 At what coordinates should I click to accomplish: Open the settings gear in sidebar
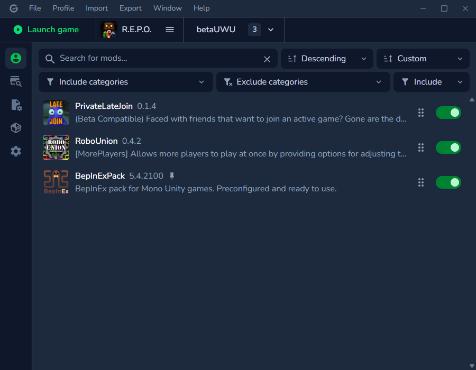(x=16, y=151)
